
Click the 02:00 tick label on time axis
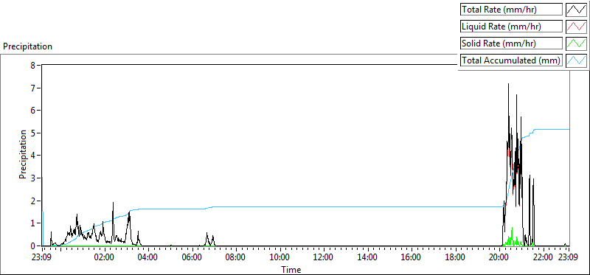click(x=104, y=258)
